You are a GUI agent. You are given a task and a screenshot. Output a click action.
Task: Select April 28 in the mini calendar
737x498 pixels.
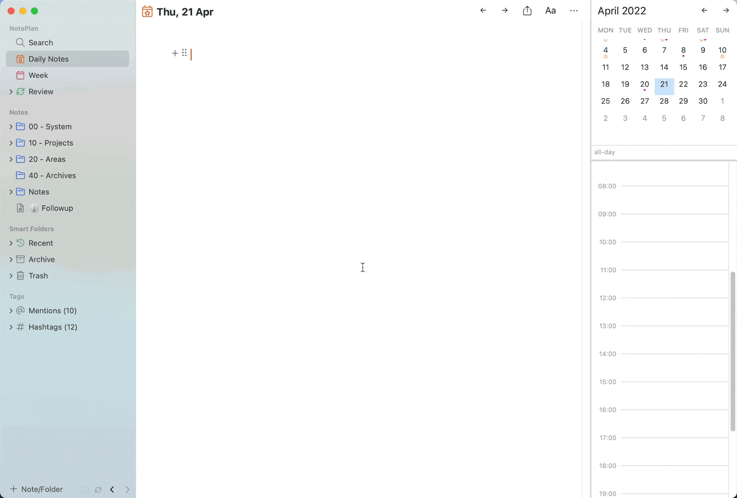(664, 101)
